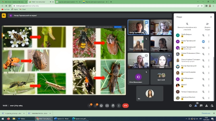Open the meeting details info icon

pyautogui.click(x=190, y=106)
